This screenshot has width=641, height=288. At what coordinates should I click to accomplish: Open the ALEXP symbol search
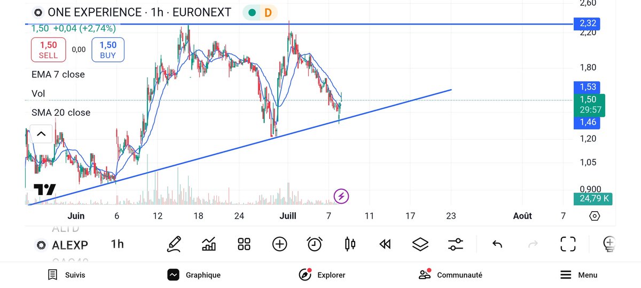coord(70,245)
